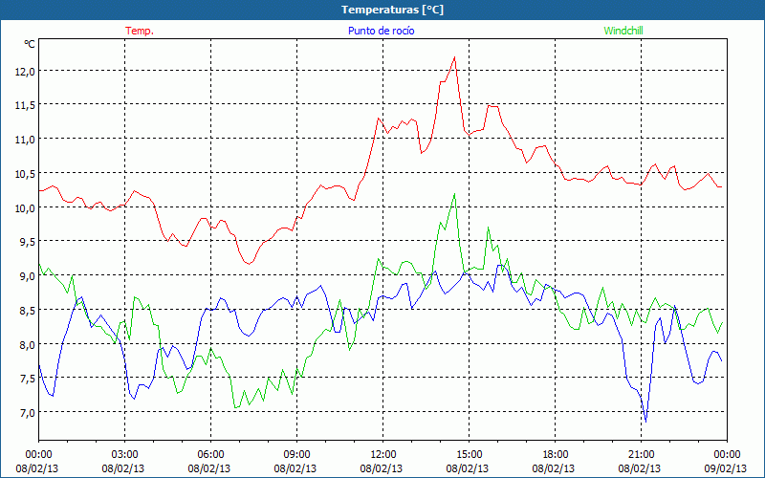
Task: Click the 06:00 time axis label
Action: click(210, 455)
